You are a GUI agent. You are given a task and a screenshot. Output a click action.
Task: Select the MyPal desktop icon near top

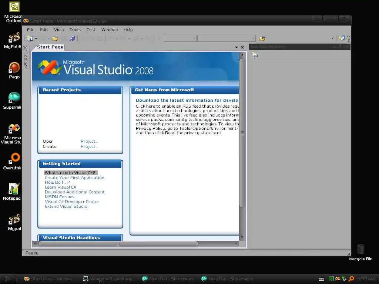(13, 41)
